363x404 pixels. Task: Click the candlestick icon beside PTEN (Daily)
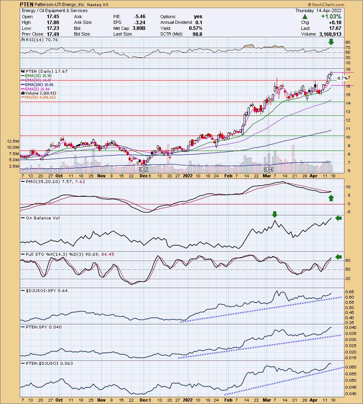click(23, 71)
